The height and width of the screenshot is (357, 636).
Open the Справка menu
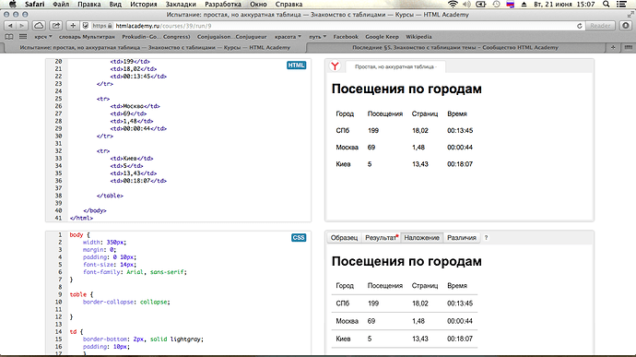[289, 4]
